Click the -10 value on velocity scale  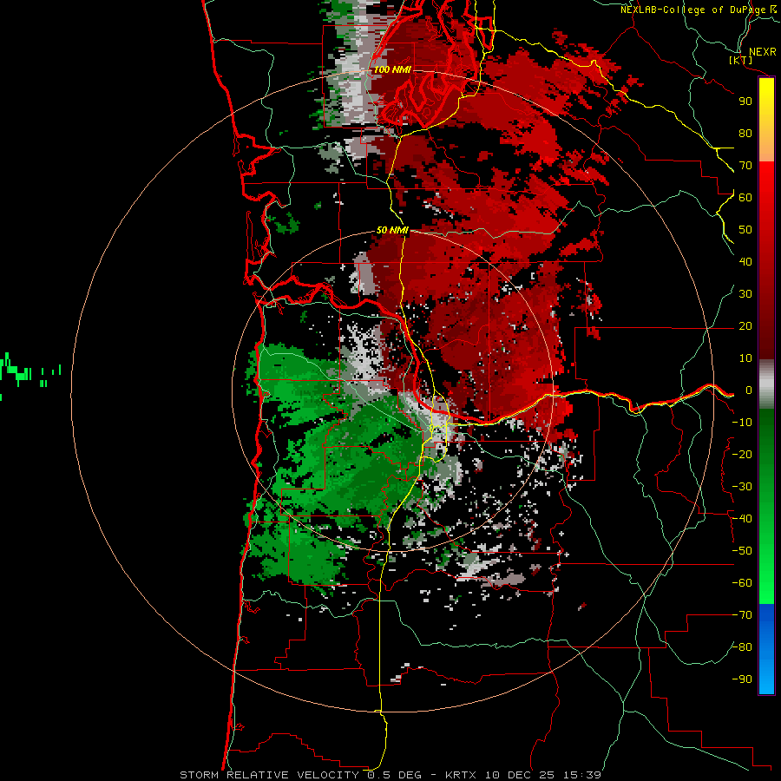[742, 423]
